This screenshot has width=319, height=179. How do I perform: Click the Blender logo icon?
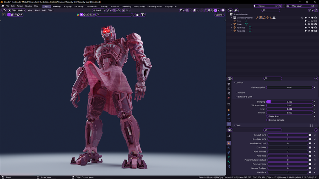coord(3,6)
